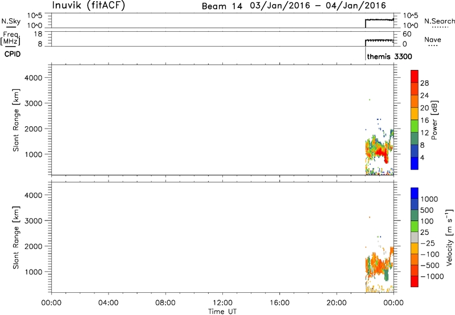Pick the 8–12 dB teal Power colorbar segment
This screenshot has height=315, width=455.
415,139
